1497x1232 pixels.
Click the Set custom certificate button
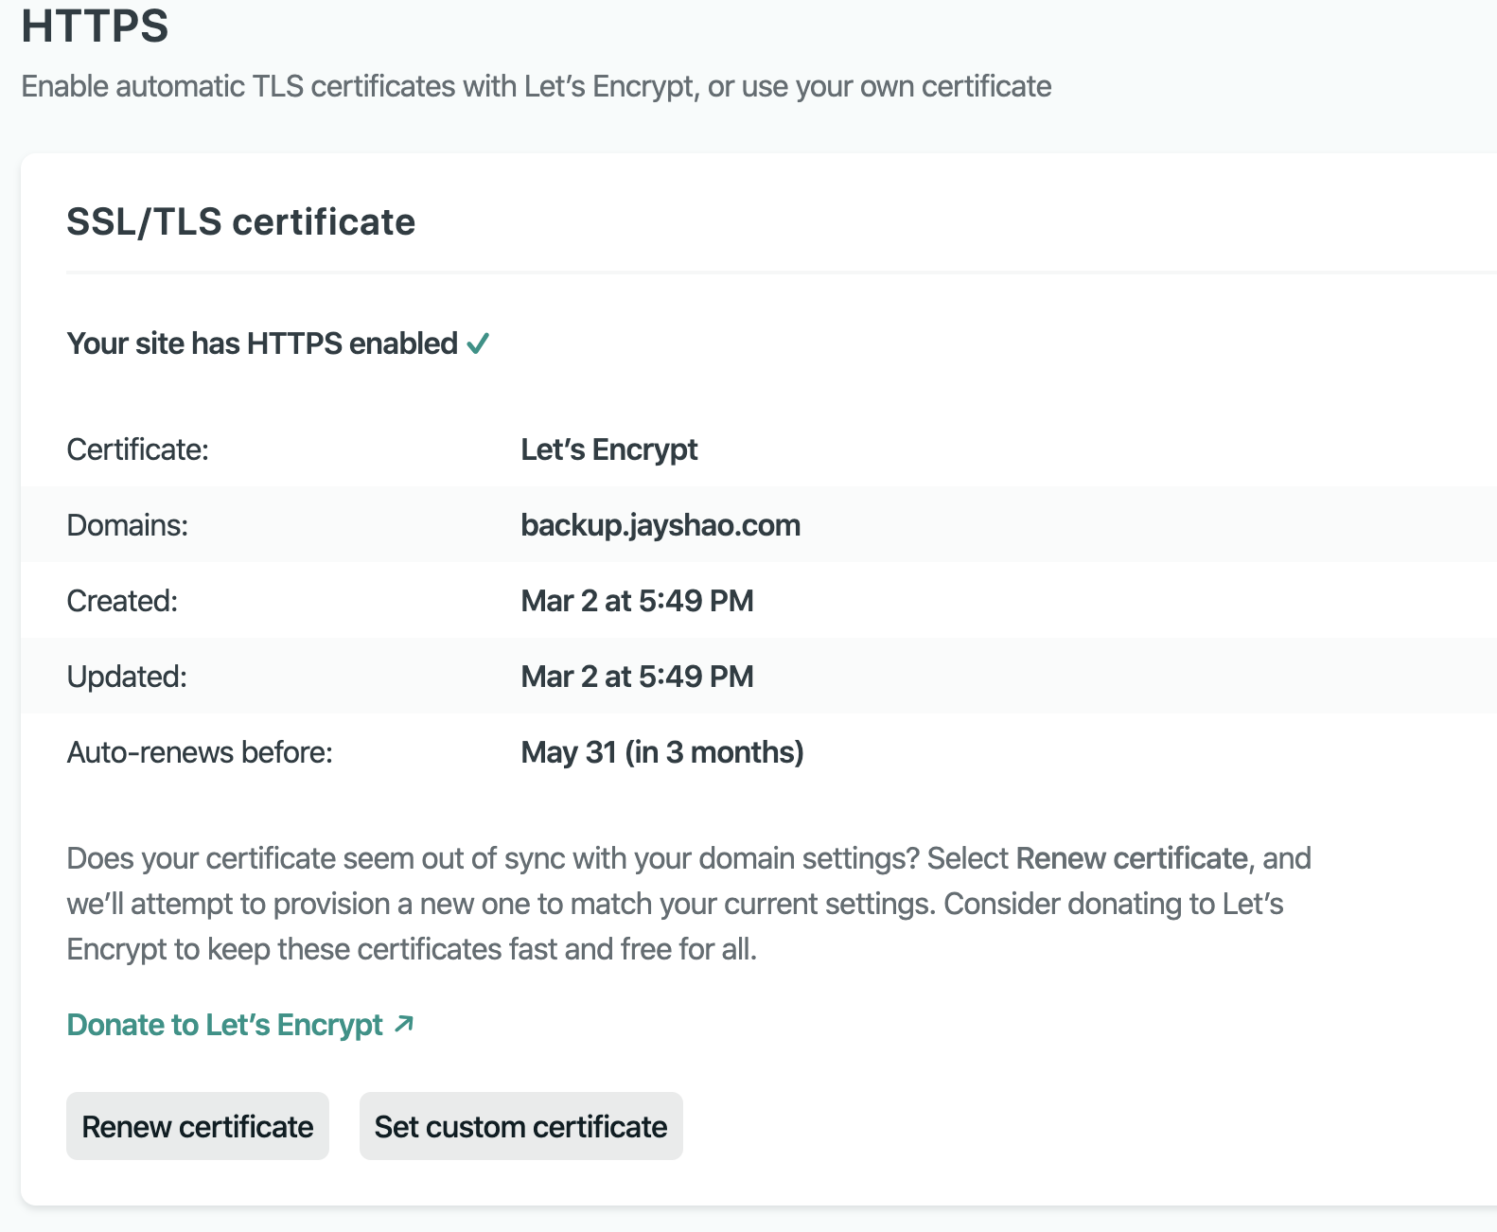pyautogui.click(x=520, y=1126)
